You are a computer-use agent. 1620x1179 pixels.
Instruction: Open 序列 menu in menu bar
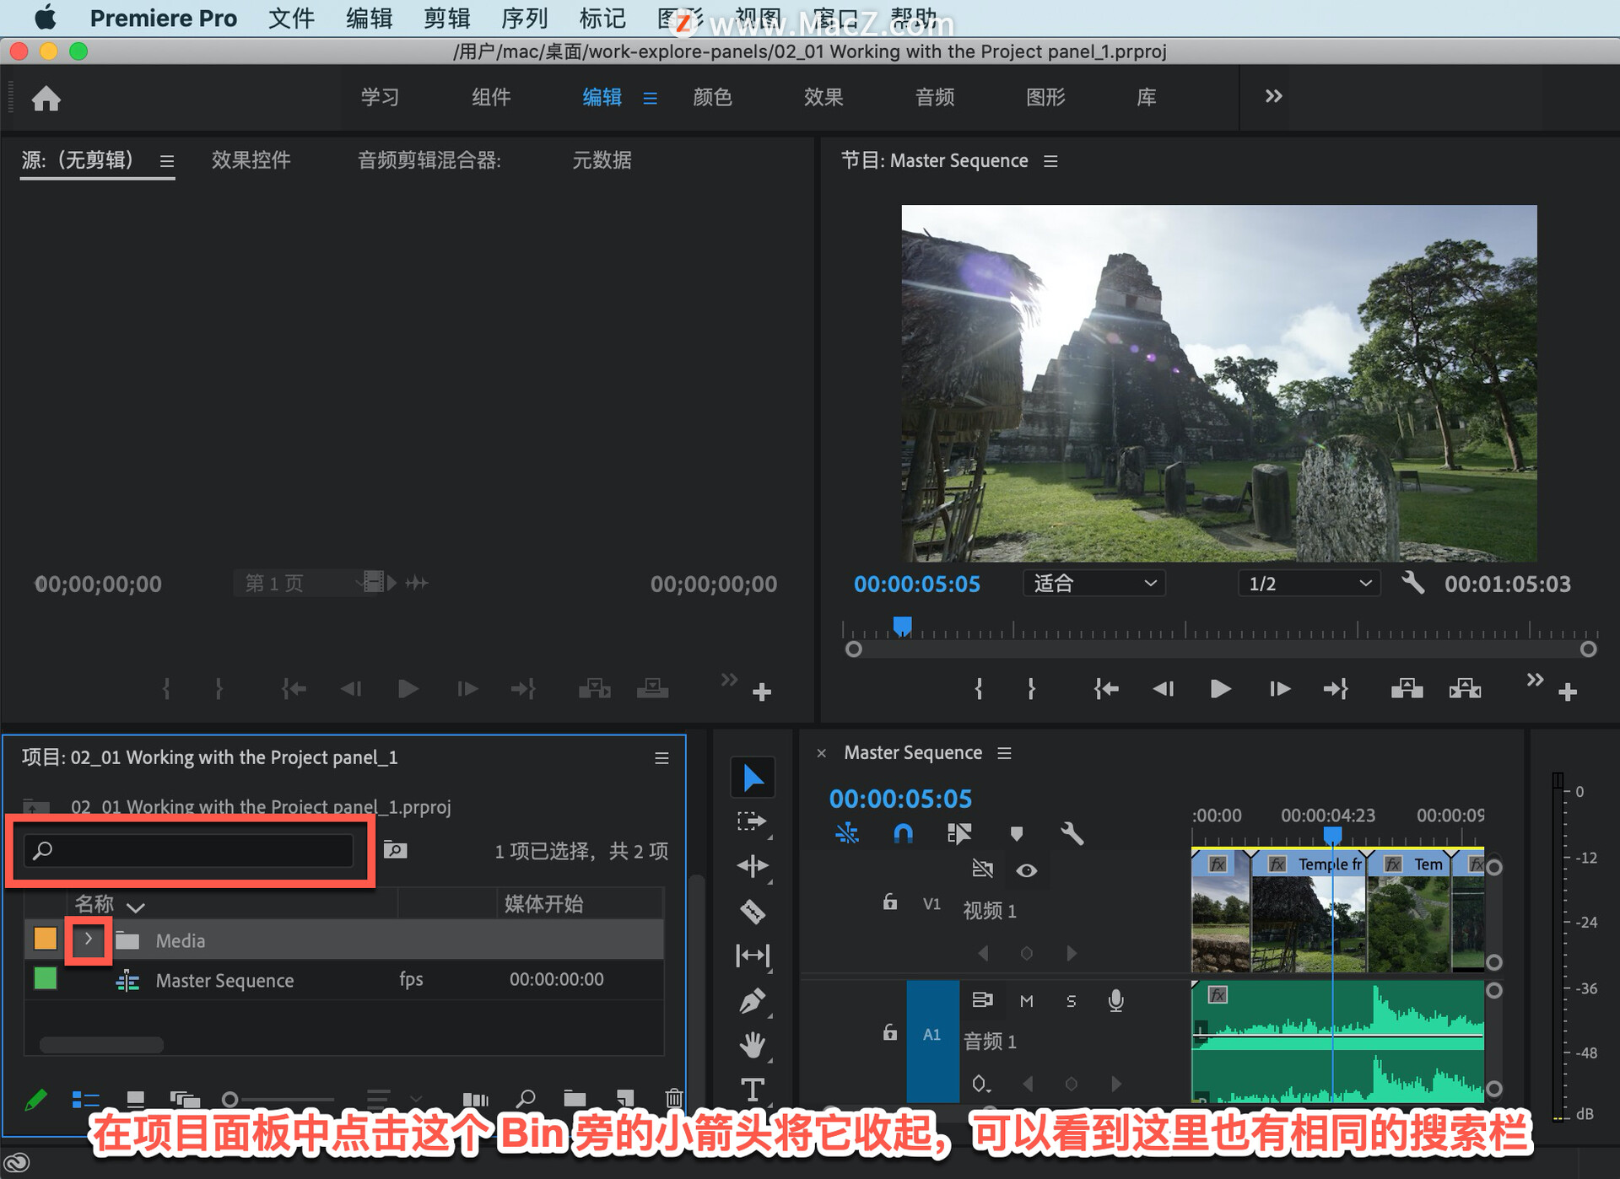tap(524, 18)
